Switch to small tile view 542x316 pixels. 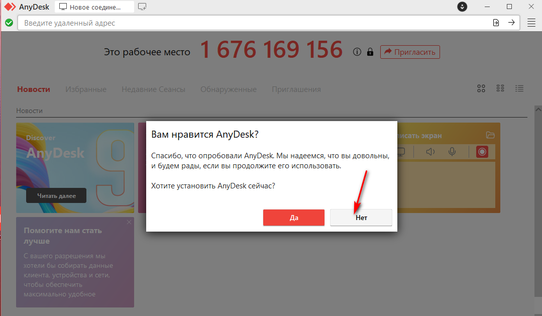[500, 88]
